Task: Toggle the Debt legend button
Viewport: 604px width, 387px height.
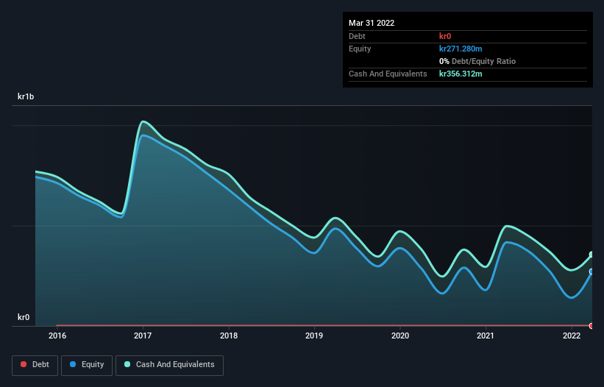Action: click(35, 365)
